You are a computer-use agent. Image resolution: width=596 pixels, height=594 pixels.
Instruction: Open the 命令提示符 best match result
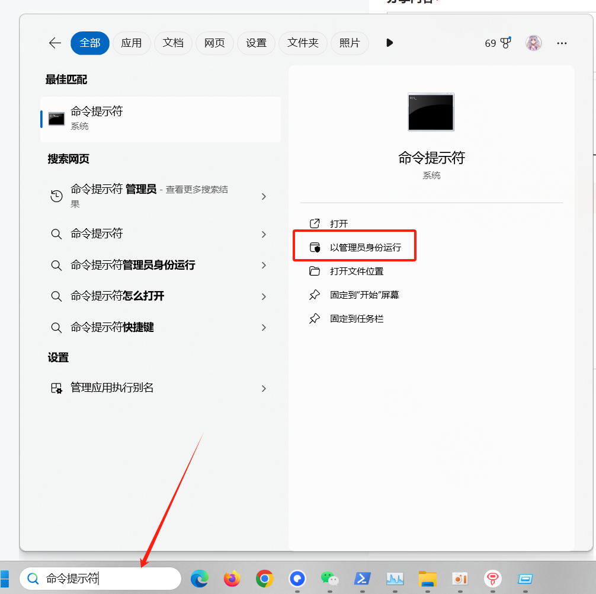[161, 119]
